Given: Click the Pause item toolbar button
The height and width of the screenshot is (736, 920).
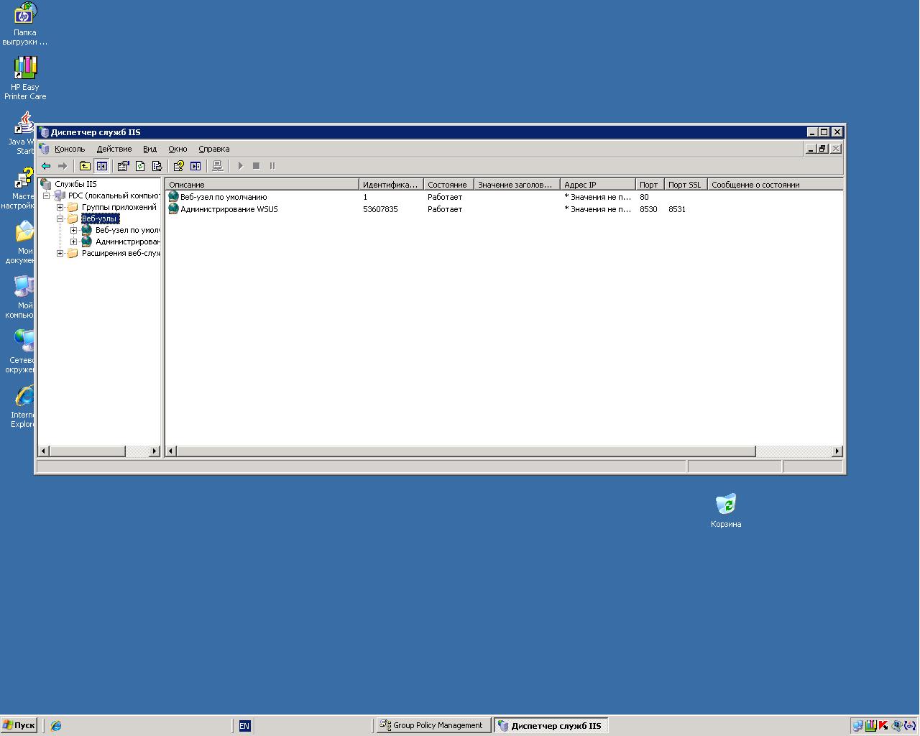Looking at the screenshot, I should pyautogui.click(x=272, y=166).
